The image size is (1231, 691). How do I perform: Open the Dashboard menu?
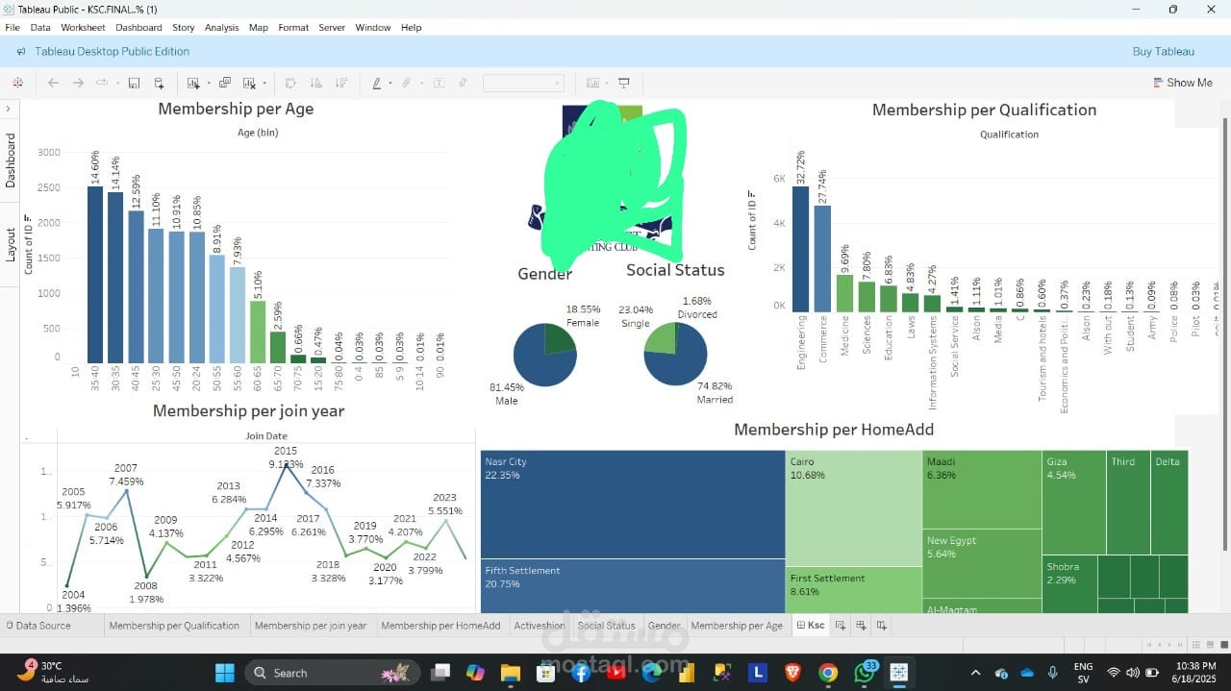coord(138,28)
